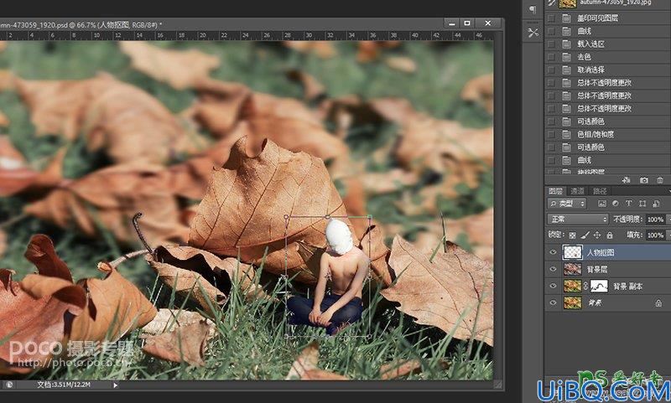
Task: Click state icon beside 载入选区
Action: click(567, 44)
